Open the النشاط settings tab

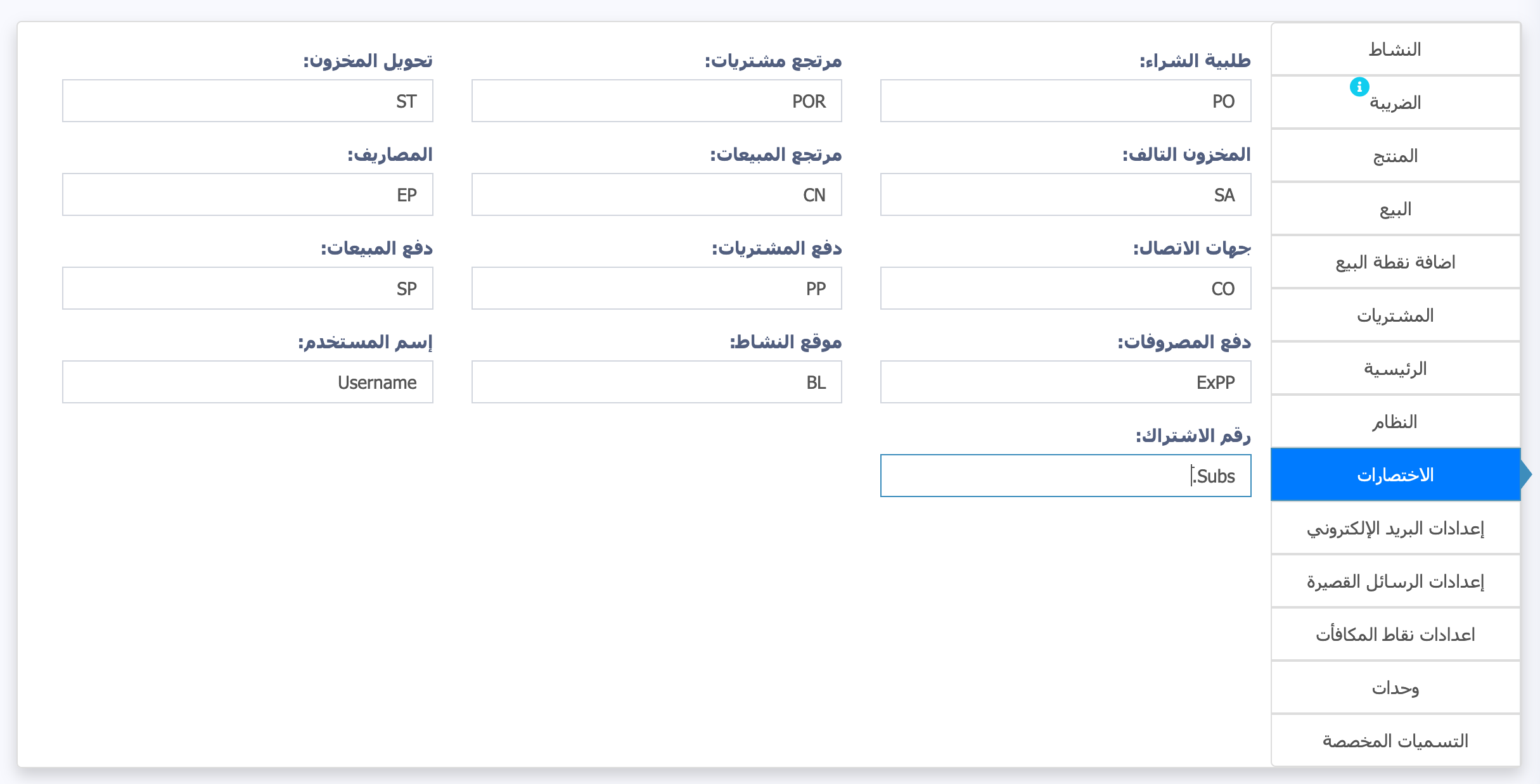click(1396, 49)
